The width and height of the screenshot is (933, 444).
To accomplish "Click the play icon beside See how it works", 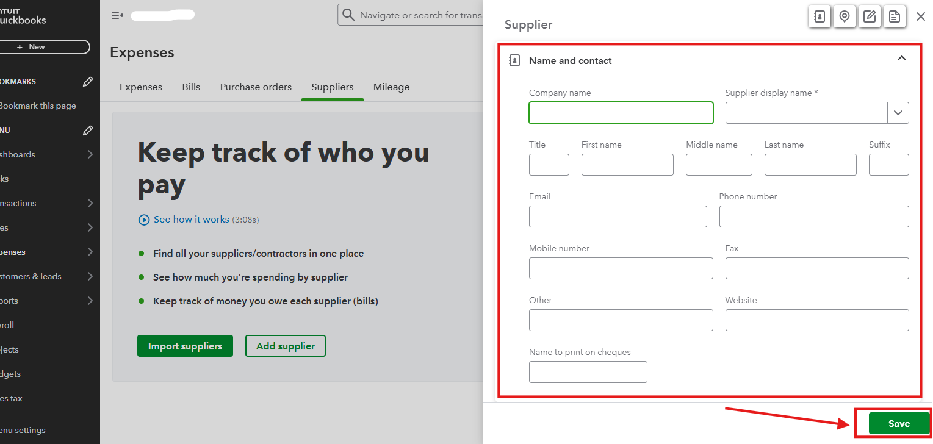I will [x=144, y=220].
